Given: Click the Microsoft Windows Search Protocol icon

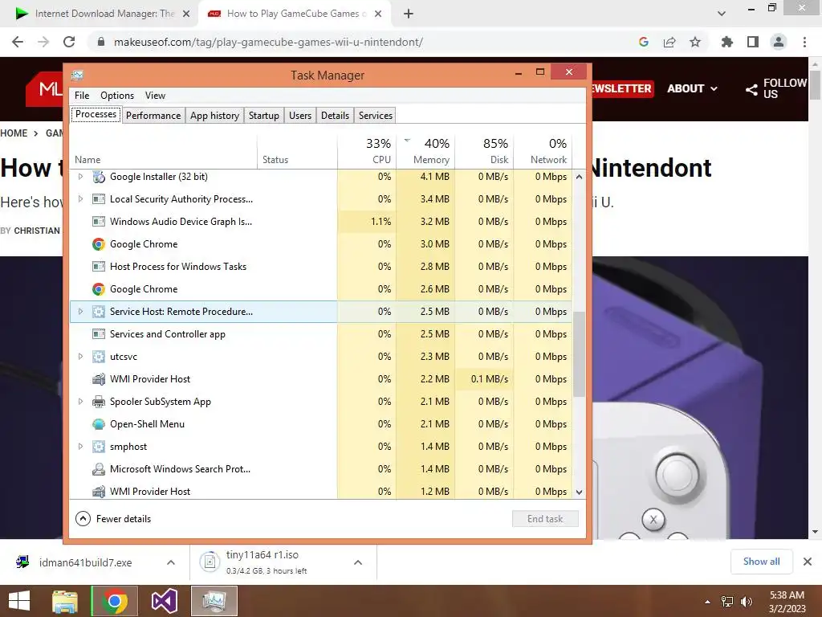Looking at the screenshot, I should [99, 469].
